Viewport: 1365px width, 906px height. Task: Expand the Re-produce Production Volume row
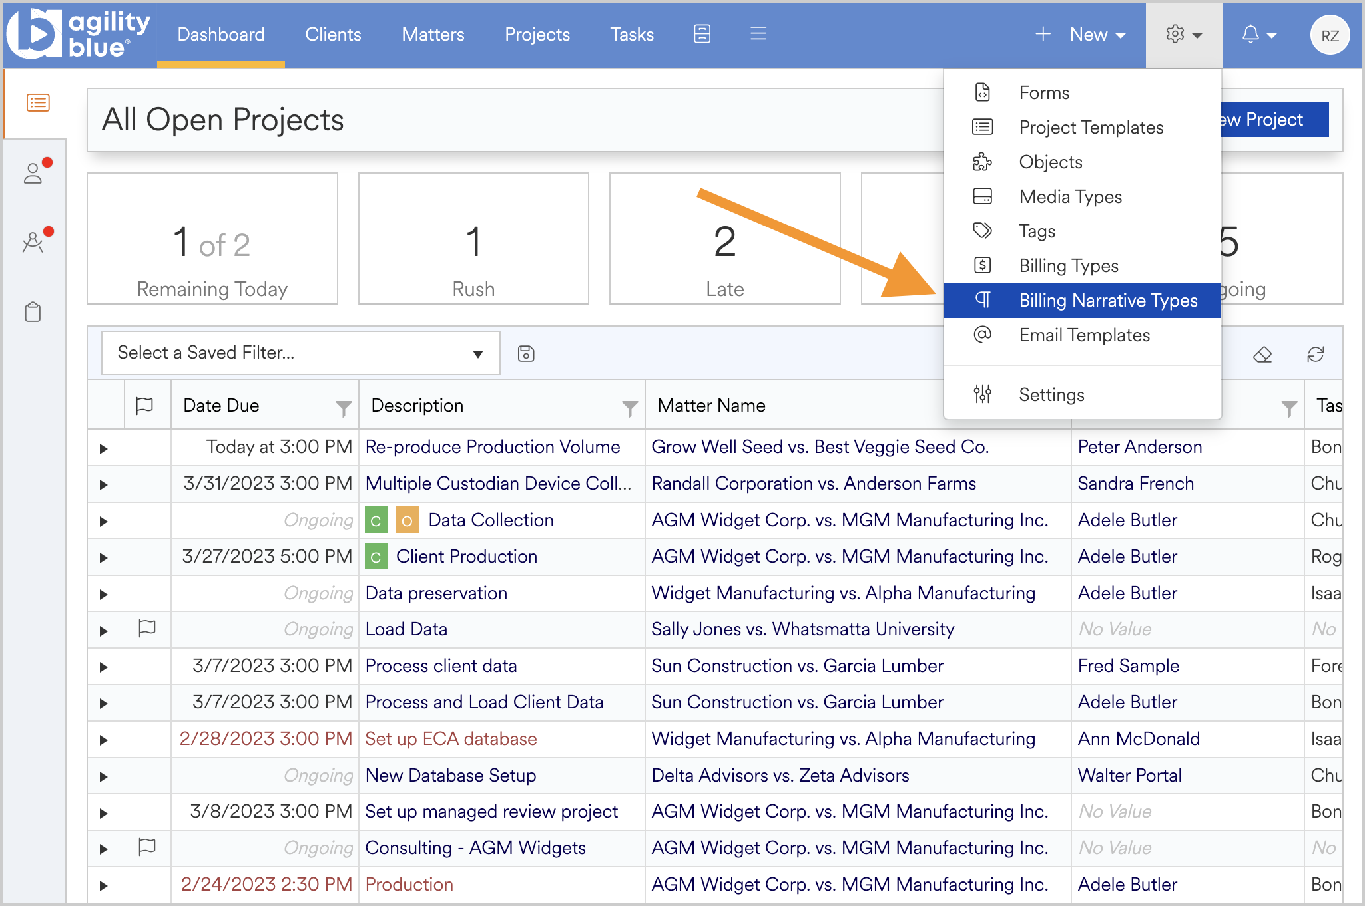[104, 448]
